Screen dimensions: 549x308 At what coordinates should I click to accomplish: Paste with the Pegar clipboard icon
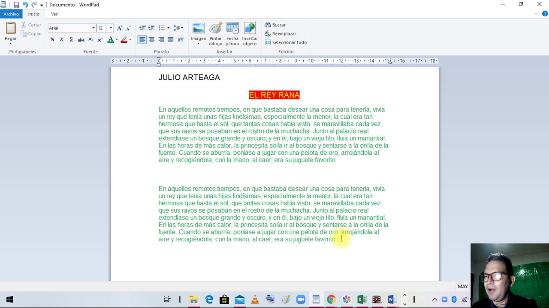point(11,28)
